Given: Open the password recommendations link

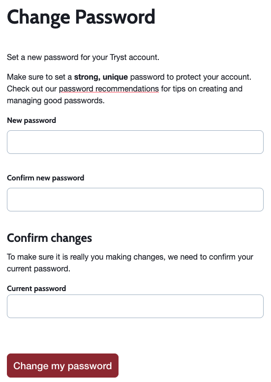Looking at the screenshot, I should 109,89.
